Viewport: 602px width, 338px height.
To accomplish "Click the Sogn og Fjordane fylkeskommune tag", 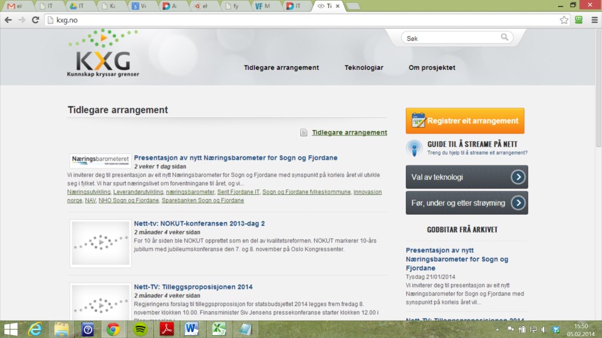I will (x=306, y=192).
